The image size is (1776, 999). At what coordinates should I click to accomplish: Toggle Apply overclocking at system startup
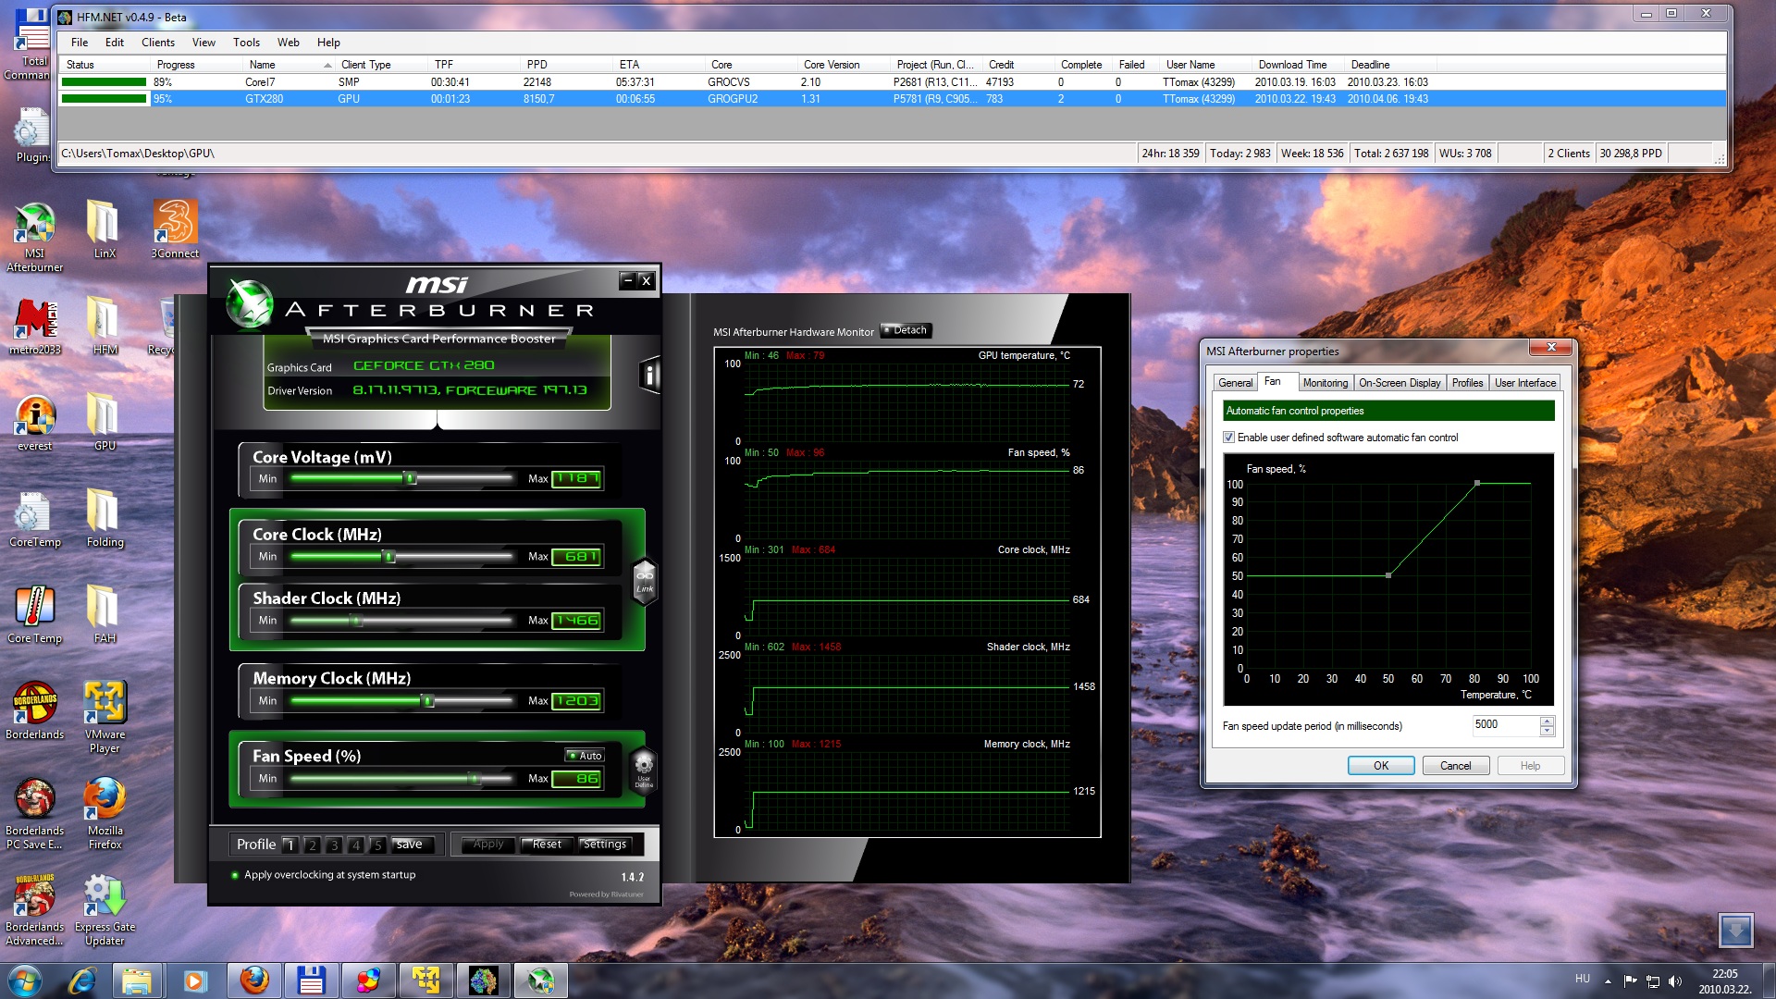(235, 875)
